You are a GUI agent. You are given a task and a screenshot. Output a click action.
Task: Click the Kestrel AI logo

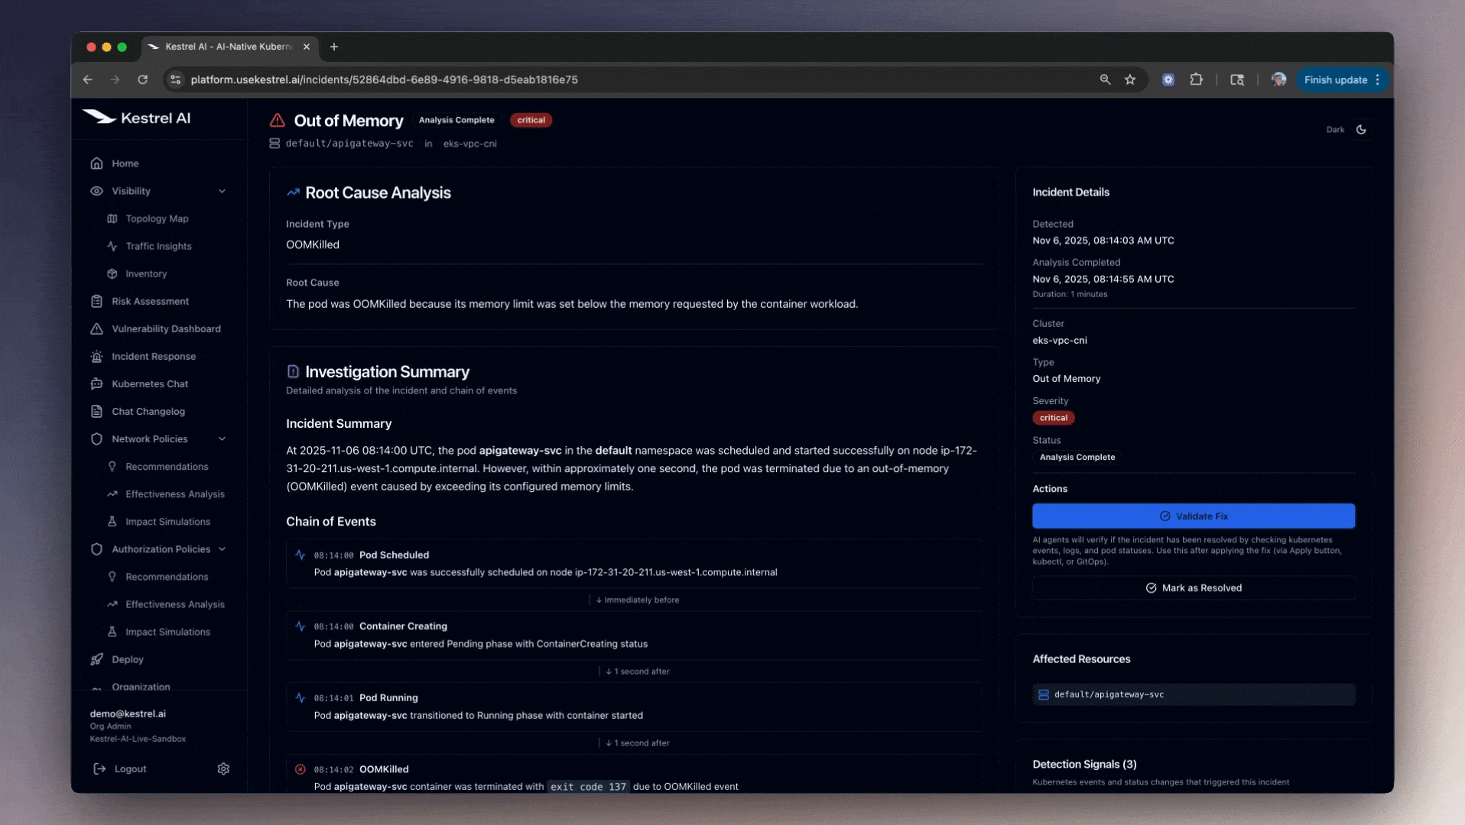[138, 118]
